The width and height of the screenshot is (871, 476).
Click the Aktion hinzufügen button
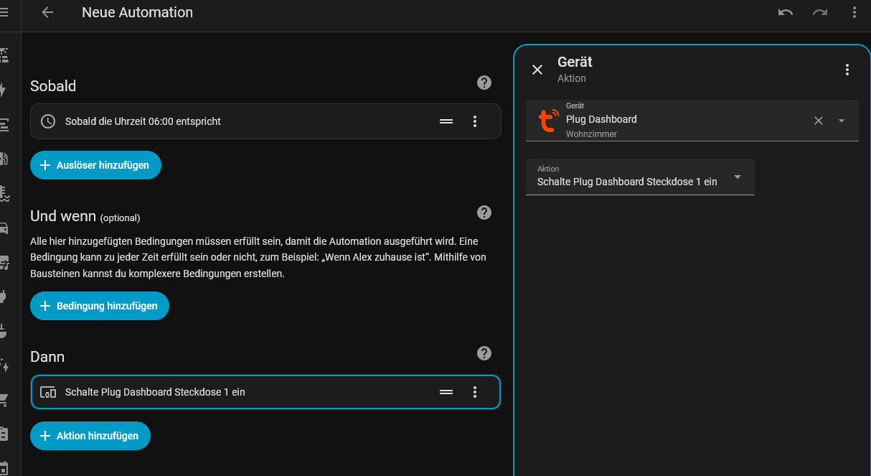(x=90, y=436)
